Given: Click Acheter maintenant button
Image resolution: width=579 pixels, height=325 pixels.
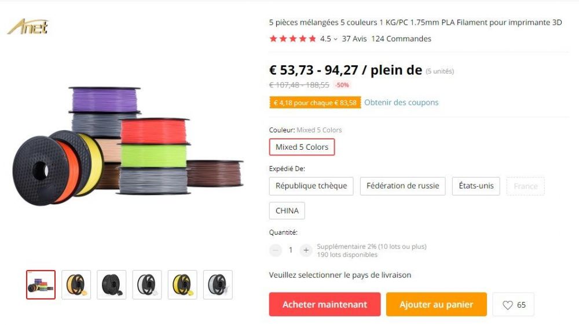Looking at the screenshot, I should point(325,304).
